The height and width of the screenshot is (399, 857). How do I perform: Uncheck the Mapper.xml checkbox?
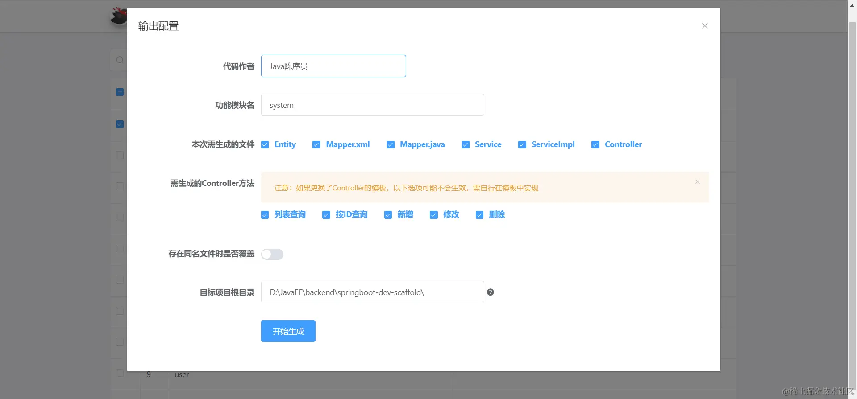pos(316,145)
